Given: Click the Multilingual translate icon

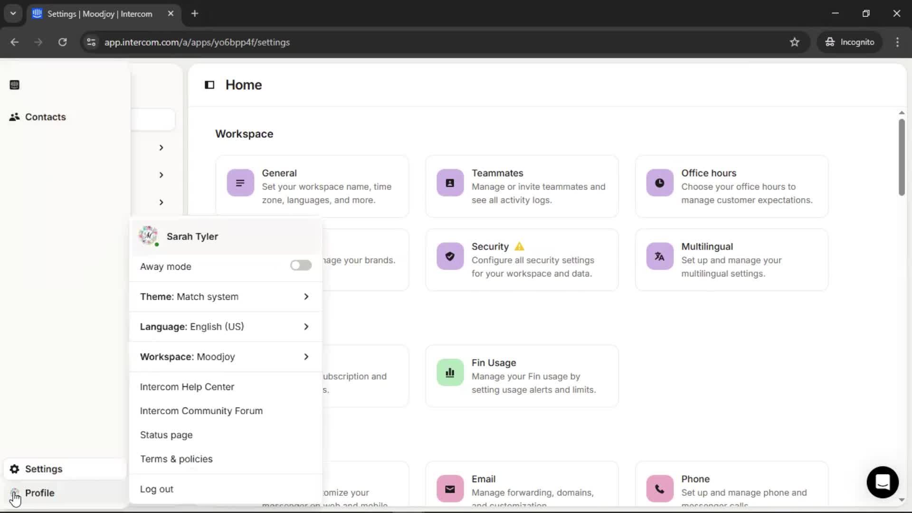Looking at the screenshot, I should pyautogui.click(x=660, y=256).
